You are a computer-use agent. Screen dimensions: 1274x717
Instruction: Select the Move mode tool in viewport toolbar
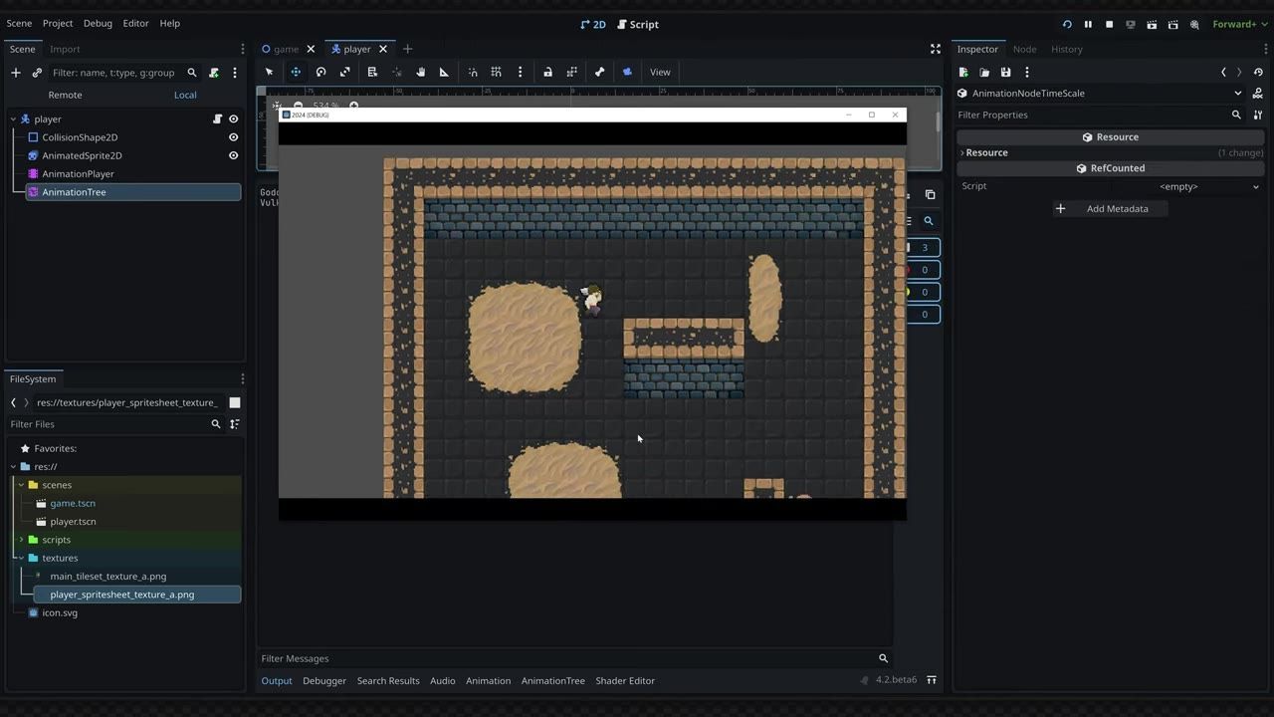pyautogui.click(x=296, y=72)
